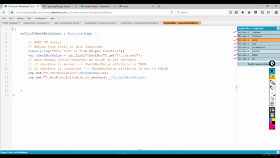
Task: Select the arrow cursor annotation tool
Action: click(x=272, y=77)
